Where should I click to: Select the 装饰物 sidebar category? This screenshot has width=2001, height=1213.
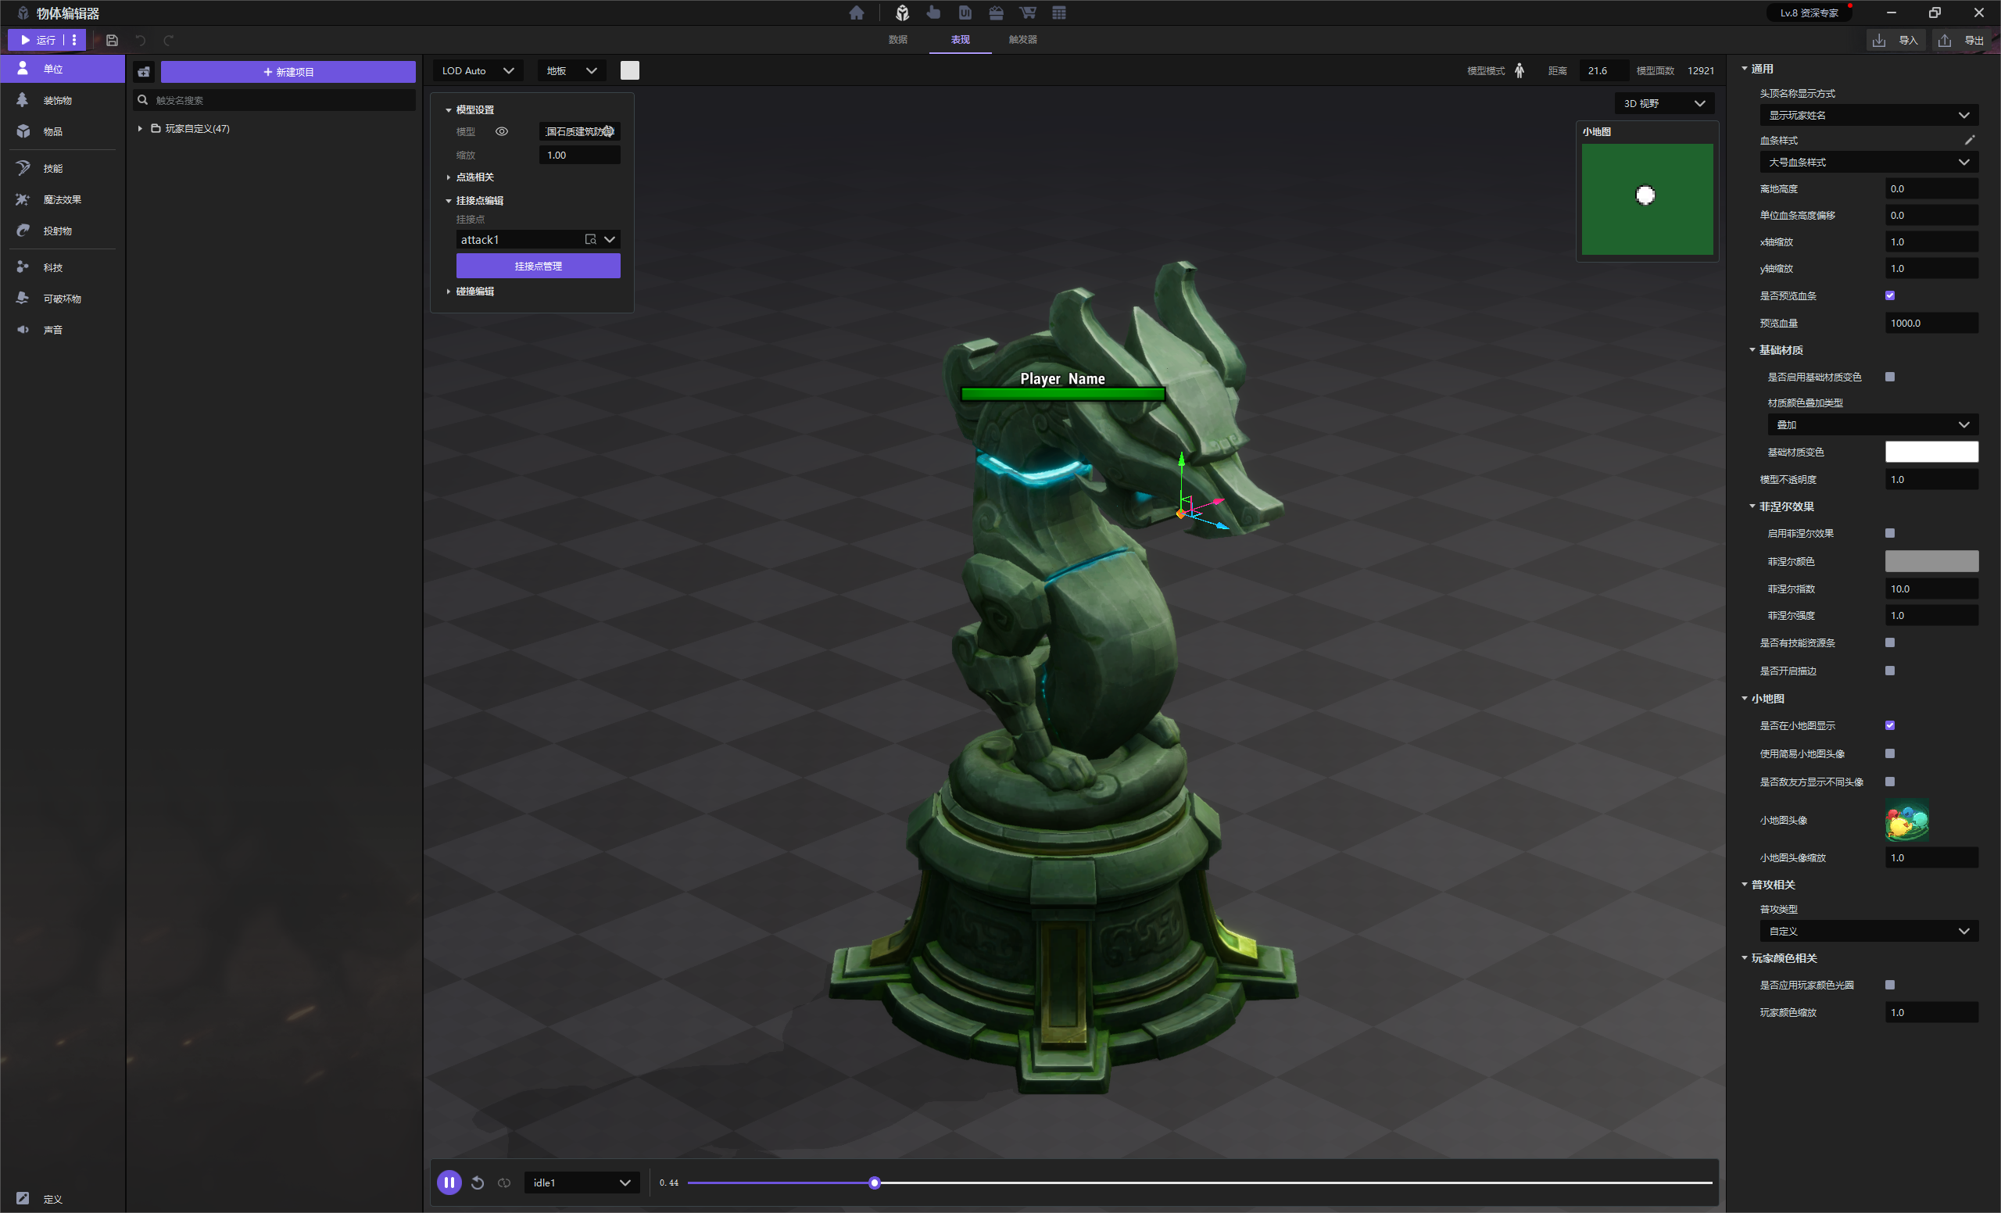coord(63,101)
